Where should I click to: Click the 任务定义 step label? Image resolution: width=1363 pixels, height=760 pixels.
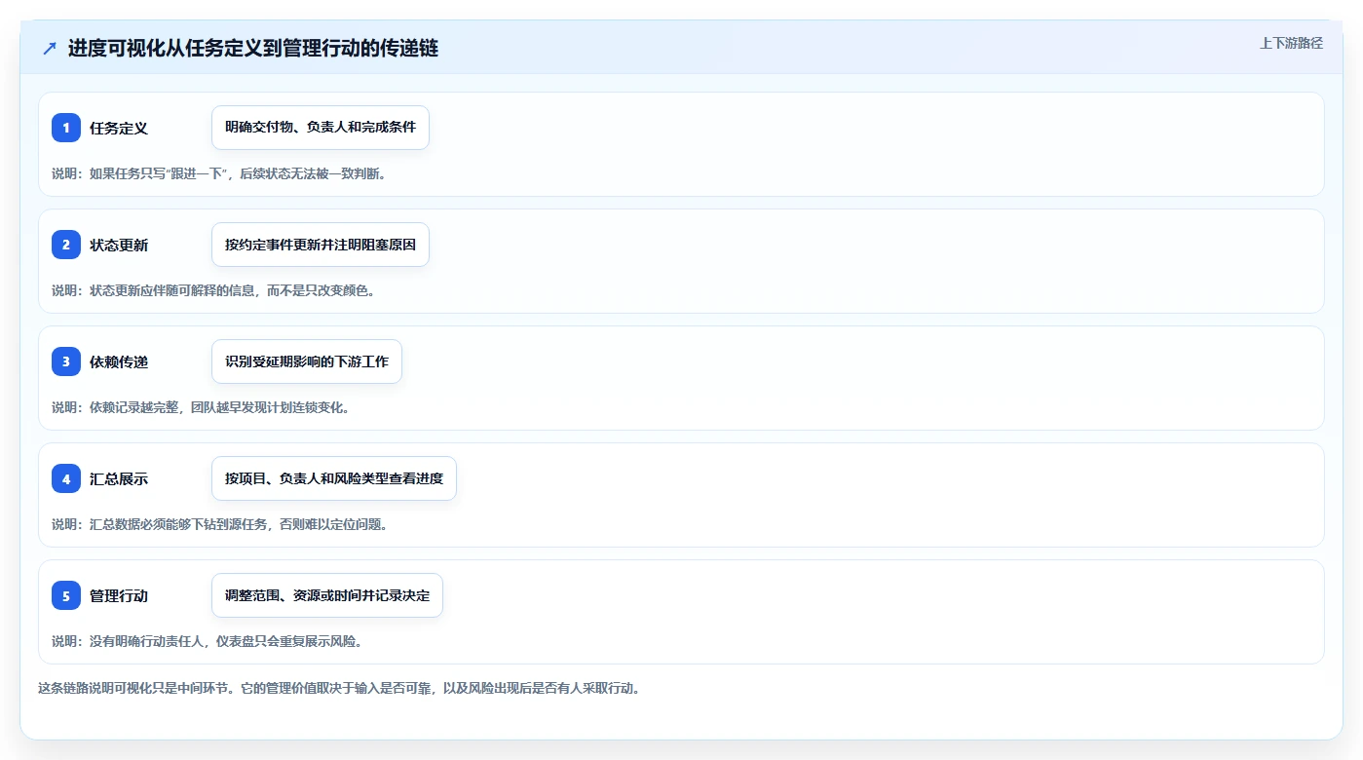coord(119,128)
